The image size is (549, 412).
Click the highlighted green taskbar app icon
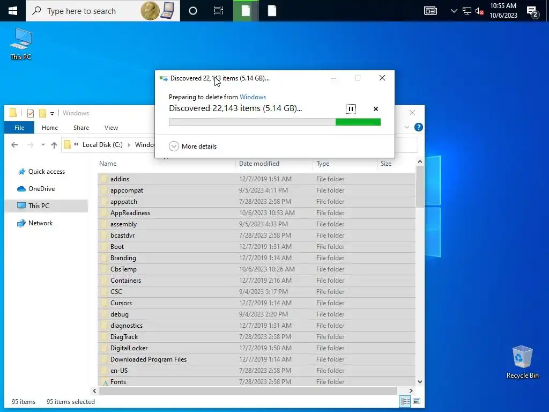246,11
